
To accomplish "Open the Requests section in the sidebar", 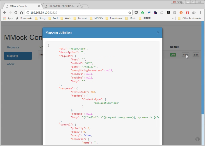I will (x=13, y=47).
